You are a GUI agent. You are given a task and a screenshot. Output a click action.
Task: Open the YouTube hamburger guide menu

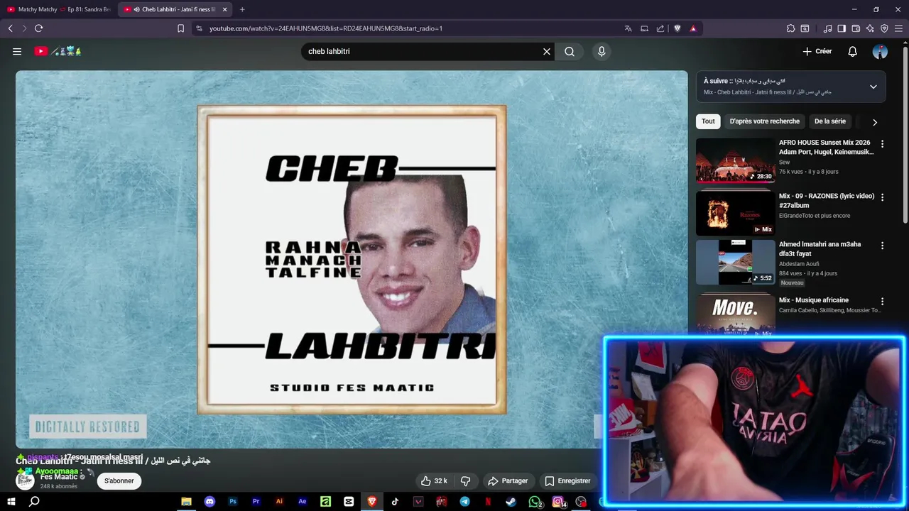(x=17, y=51)
